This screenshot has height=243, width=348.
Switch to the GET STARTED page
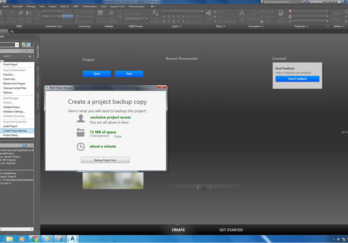point(231,230)
